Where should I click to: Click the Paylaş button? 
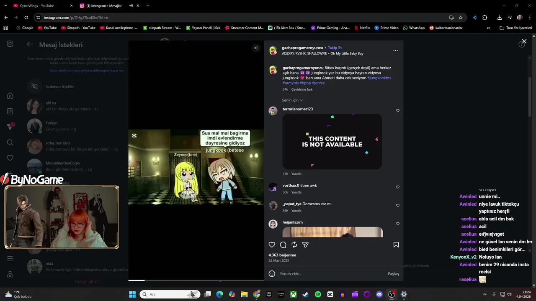point(393,274)
